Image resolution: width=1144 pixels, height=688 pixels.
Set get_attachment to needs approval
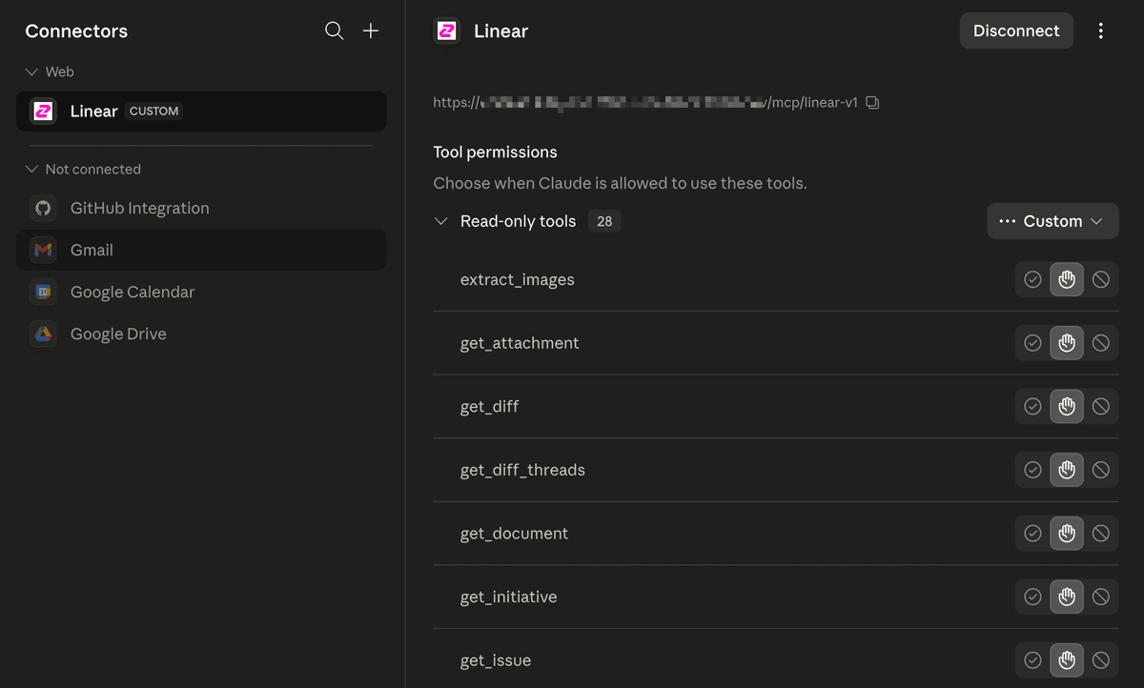pos(1067,343)
